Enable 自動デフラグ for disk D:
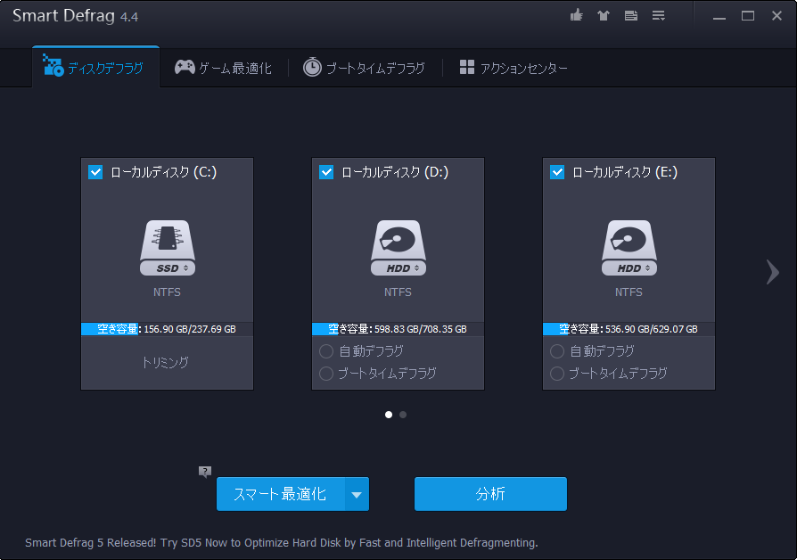 (325, 351)
